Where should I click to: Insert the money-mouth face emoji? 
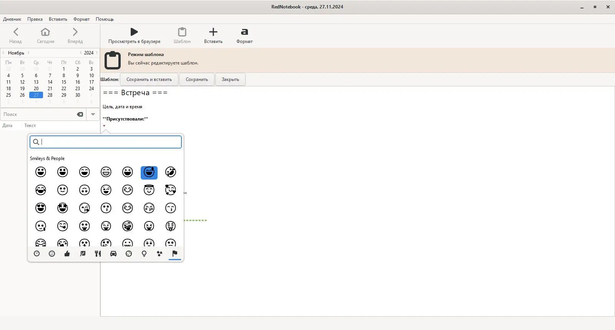pos(171,226)
